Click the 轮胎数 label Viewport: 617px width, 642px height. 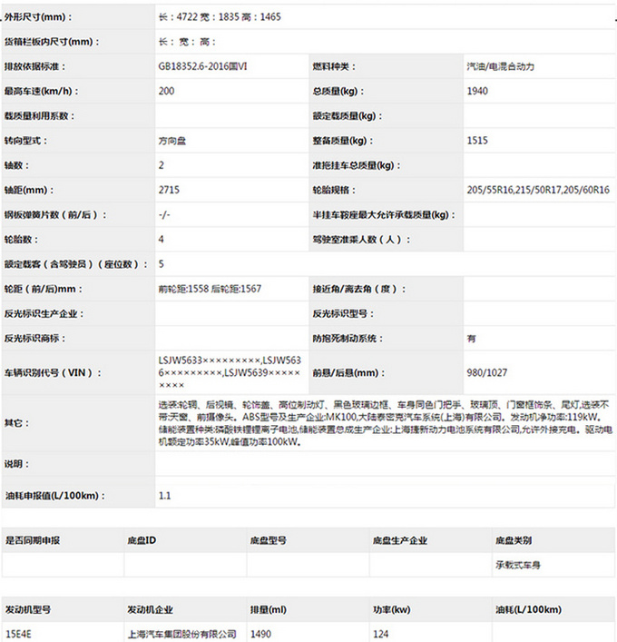tap(21, 240)
